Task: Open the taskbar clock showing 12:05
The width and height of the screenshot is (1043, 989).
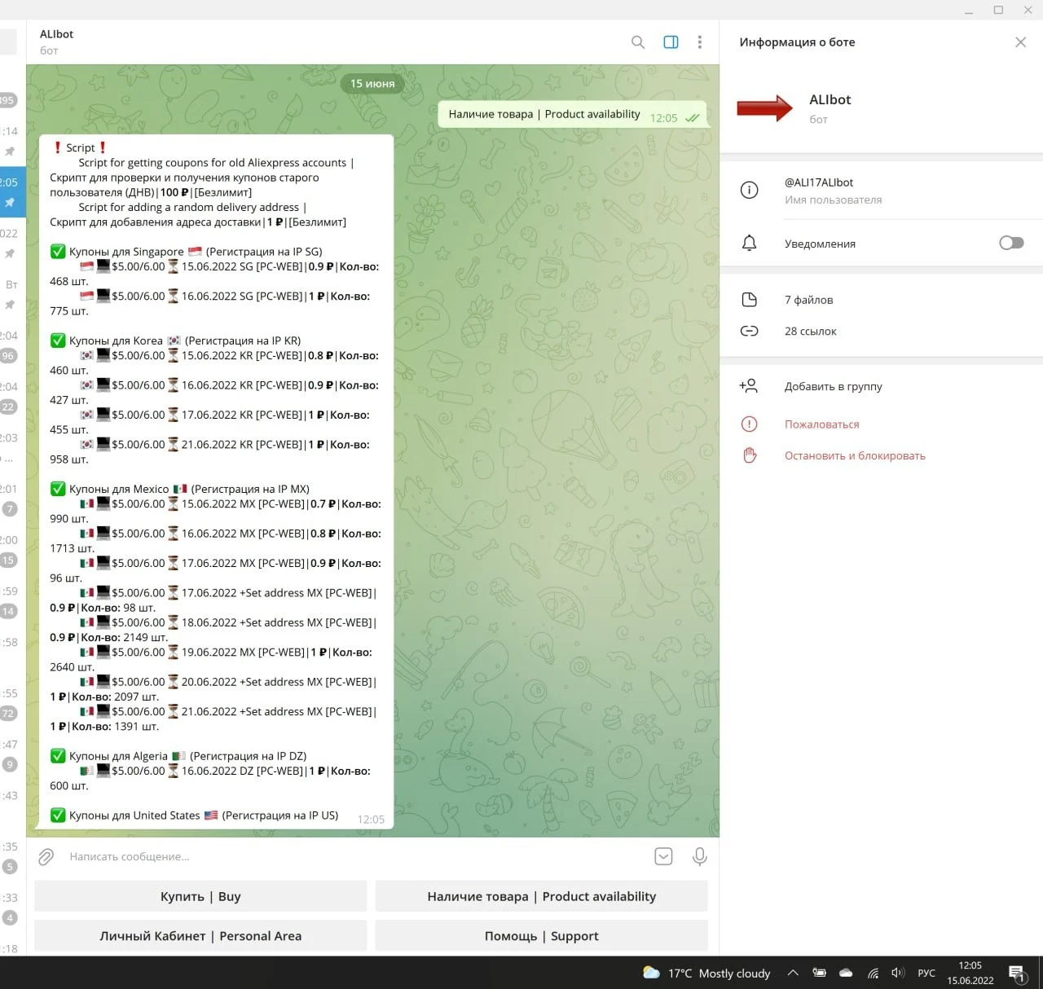Action: [x=970, y=973]
